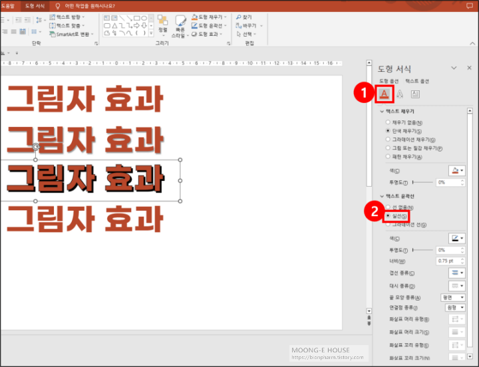The height and width of the screenshot is (367, 479).
Task: Open the 그리기 group dialog launcher
Action: point(228,44)
